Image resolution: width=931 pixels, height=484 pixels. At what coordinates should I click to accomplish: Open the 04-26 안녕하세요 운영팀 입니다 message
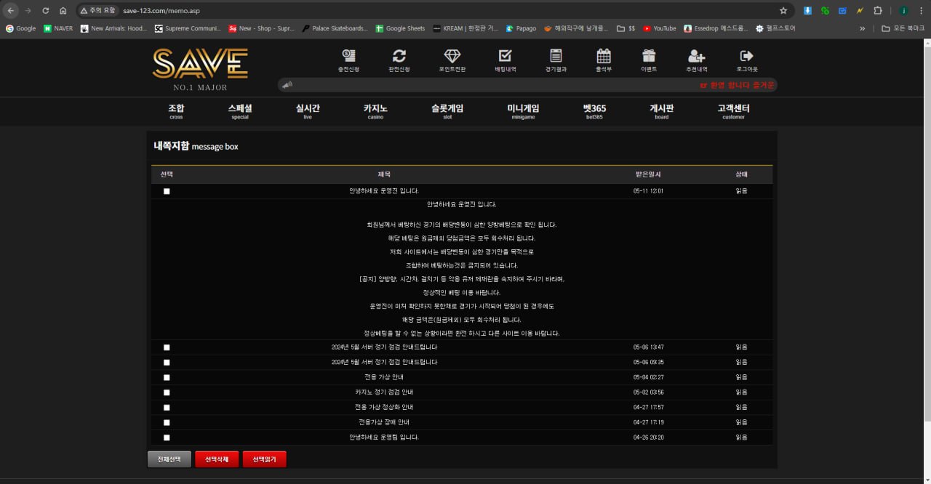click(x=384, y=437)
